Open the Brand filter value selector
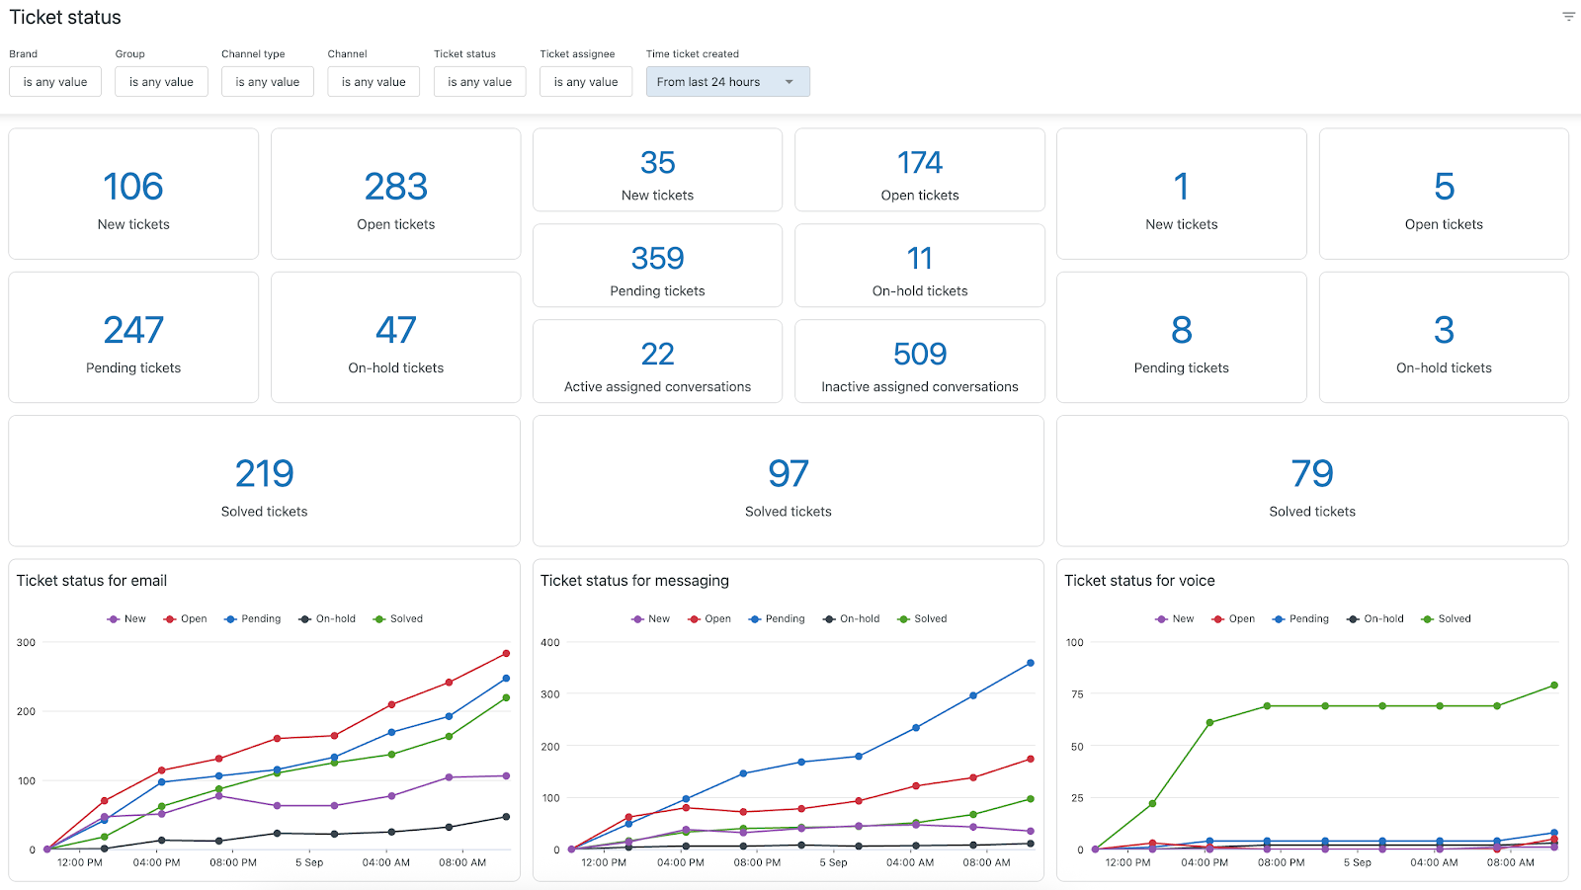The image size is (1581, 890). click(55, 82)
